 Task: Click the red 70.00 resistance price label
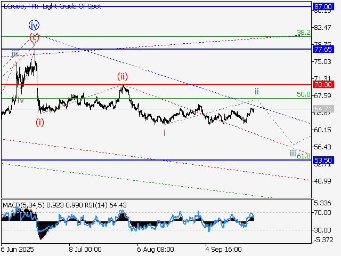click(x=323, y=84)
